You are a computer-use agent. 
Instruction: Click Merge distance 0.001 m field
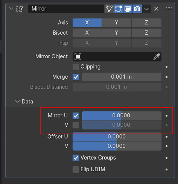coord(122,77)
